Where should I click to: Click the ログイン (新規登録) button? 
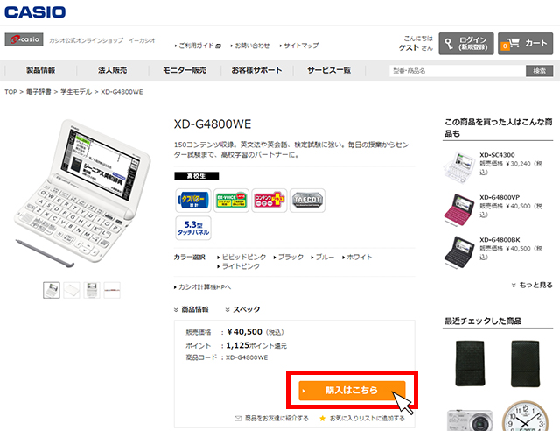click(466, 43)
